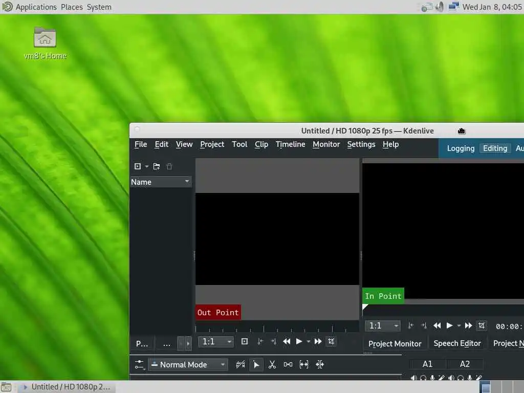
Task: Select the Slip tool
Action: [x=304, y=364]
